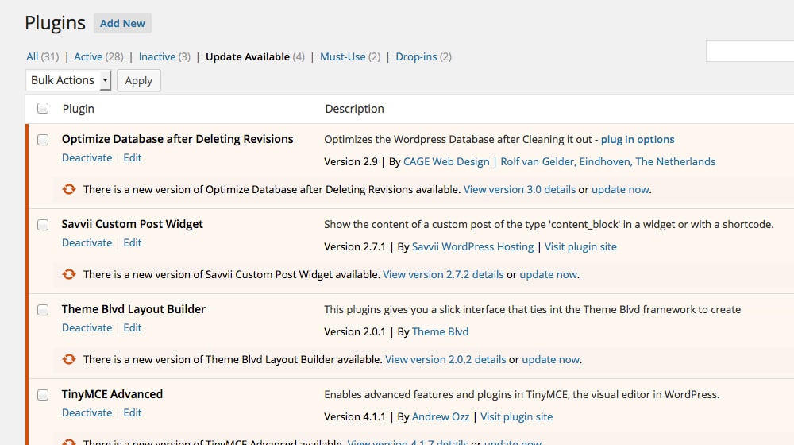Viewport: 794px width, 445px height.
Task: Edit the Optimize Database plugin
Action: click(x=133, y=157)
